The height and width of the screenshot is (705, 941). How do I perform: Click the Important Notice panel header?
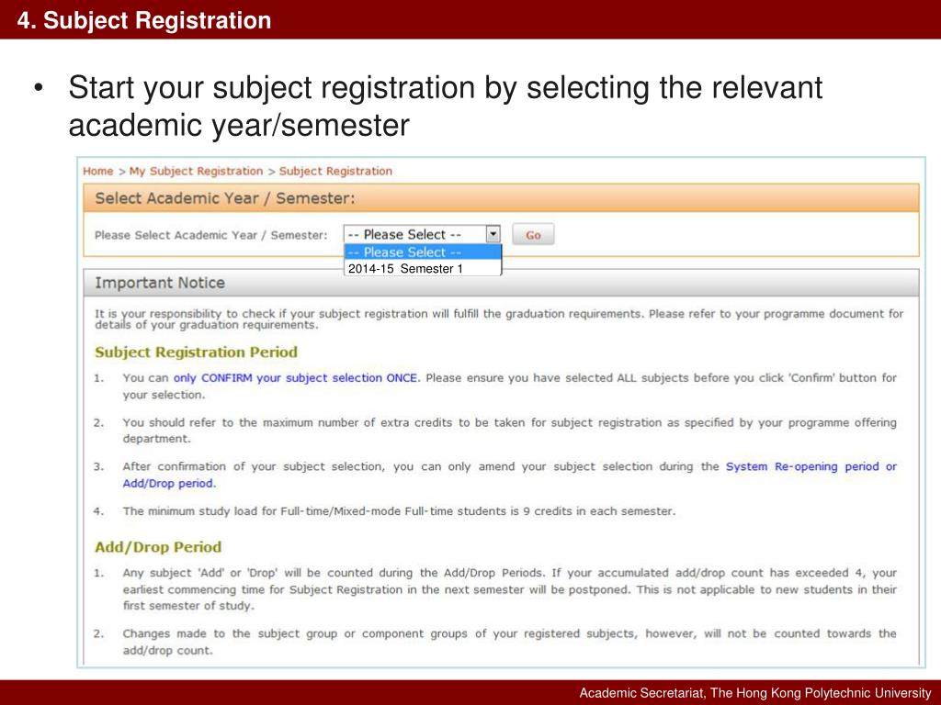point(501,283)
